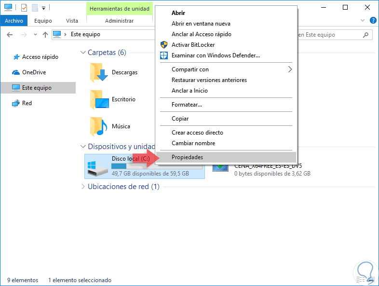
Task: Collapse the Carpetas (6) group
Action: coord(83,53)
